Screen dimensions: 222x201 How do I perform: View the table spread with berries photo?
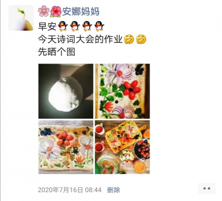[122, 147]
